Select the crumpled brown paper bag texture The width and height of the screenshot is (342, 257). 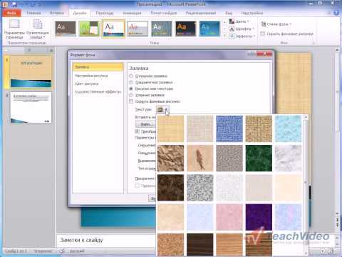pyautogui.click(x=170, y=158)
